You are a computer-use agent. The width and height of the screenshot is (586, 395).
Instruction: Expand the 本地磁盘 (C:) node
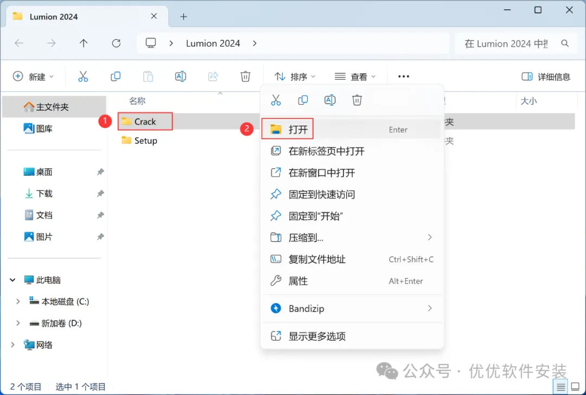point(18,302)
